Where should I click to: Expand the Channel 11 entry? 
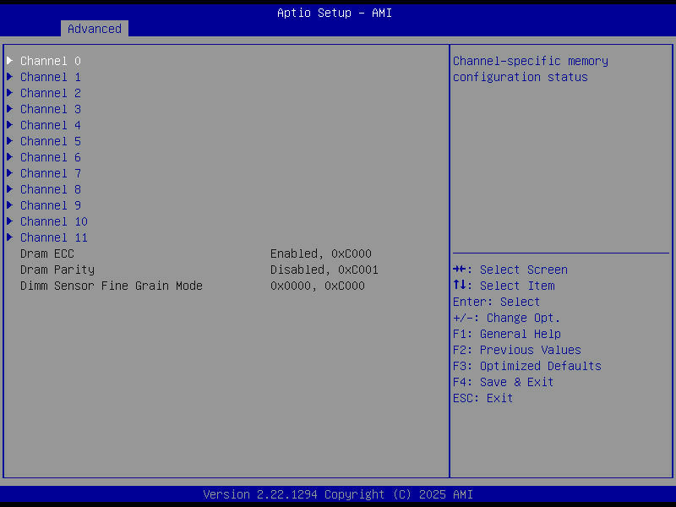pyautogui.click(x=53, y=237)
